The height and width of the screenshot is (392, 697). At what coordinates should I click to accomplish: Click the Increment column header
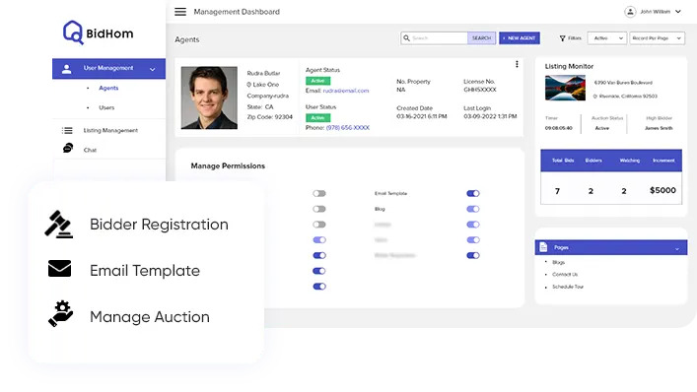coord(663,161)
